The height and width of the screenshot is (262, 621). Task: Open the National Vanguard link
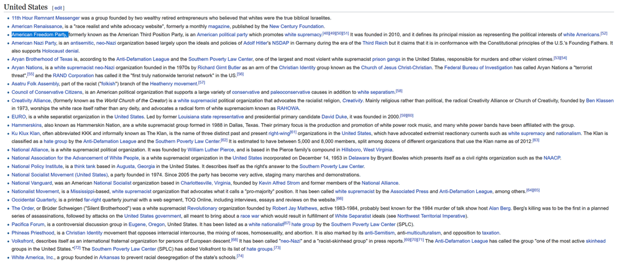click(x=32, y=183)
